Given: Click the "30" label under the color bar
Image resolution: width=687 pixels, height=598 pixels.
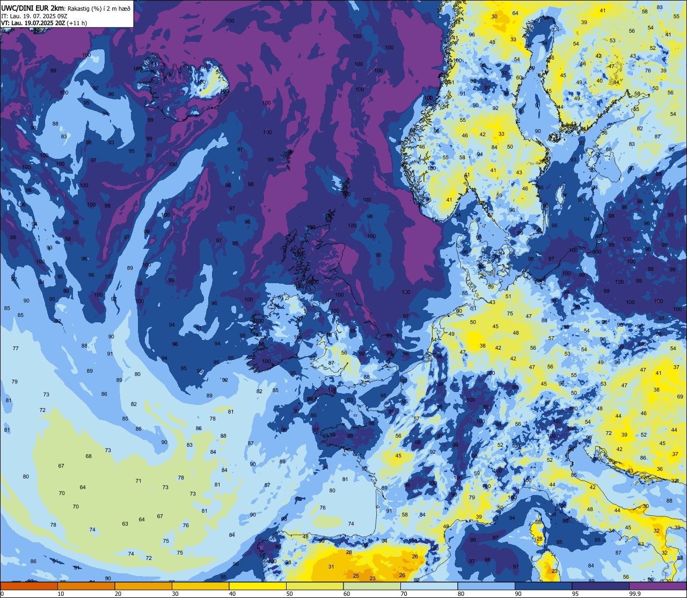Looking at the screenshot, I should click(x=176, y=594).
